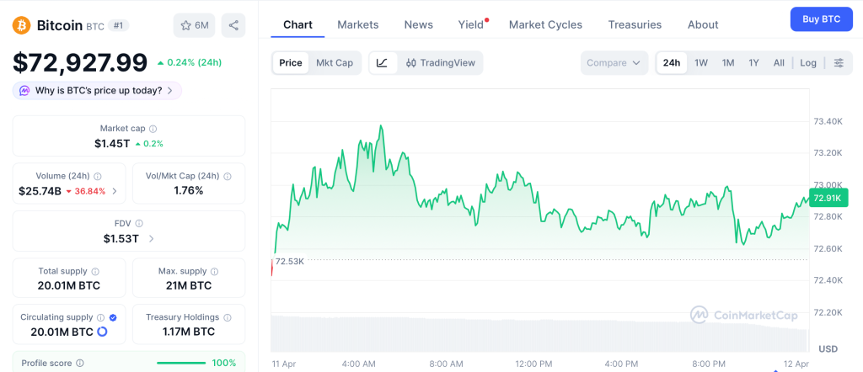Open chart settings sliders icon
863x372 pixels.
[838, 63]
